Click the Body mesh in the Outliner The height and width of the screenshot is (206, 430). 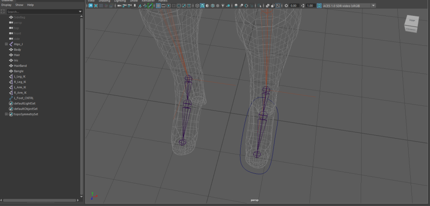point(17,49)
